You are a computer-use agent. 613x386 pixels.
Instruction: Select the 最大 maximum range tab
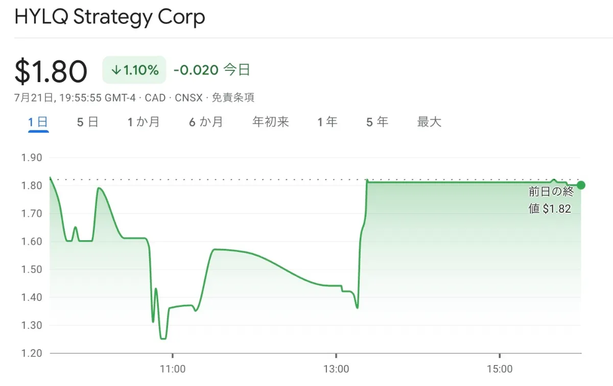429,122
